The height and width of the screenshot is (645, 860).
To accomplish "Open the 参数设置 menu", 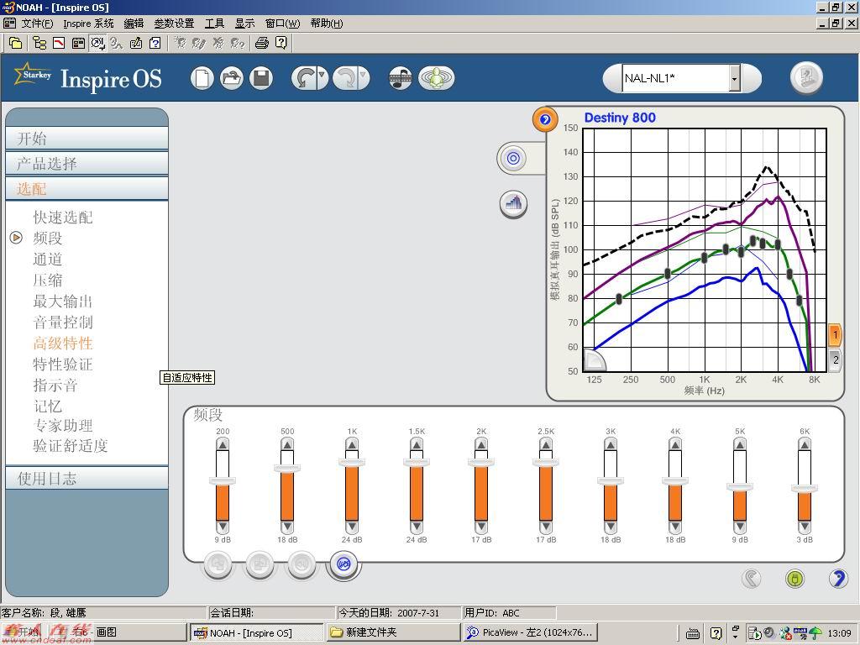I will click(174, 23).
